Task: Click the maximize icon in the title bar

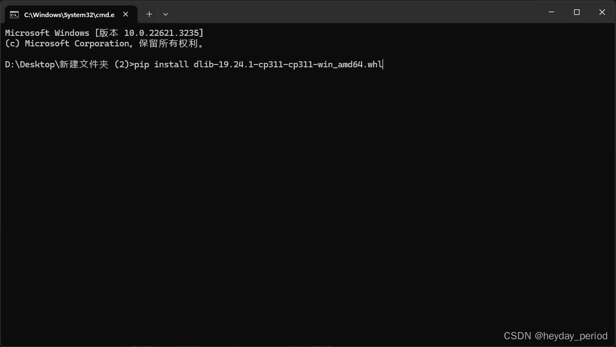Action: tap(576, 12)
